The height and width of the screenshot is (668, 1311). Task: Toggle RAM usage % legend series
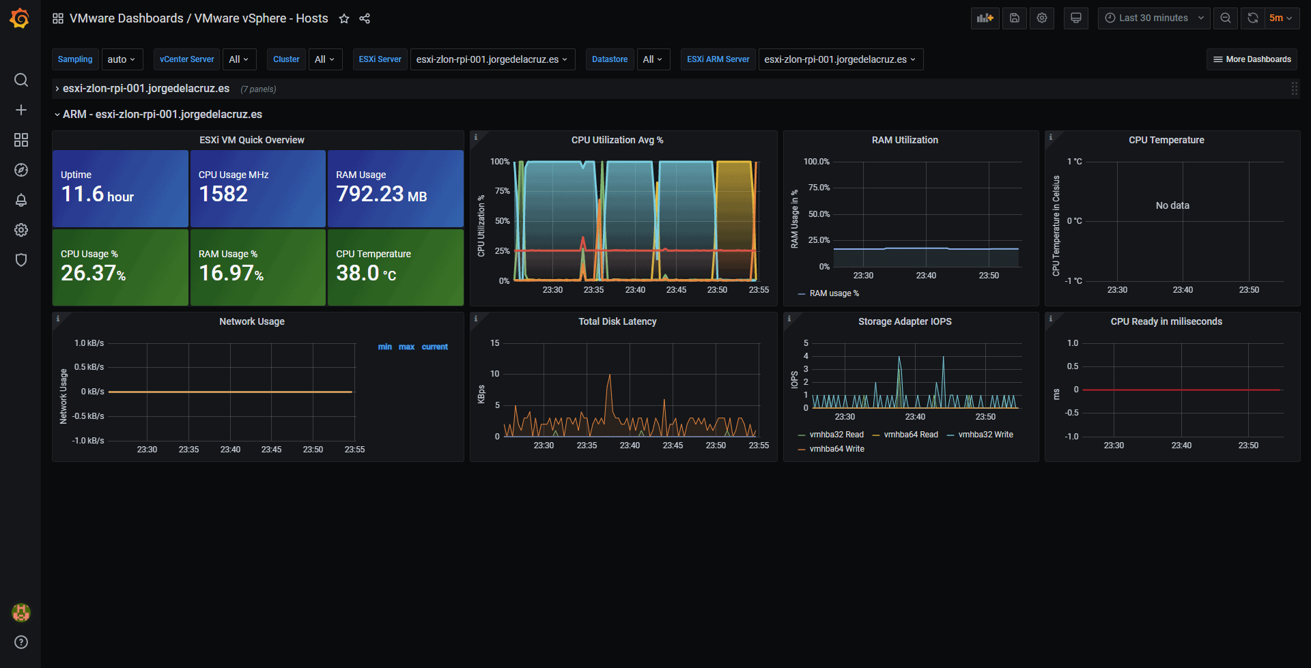[834, 293]
